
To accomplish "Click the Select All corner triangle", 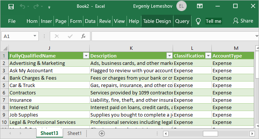I will tap(5, 48).
